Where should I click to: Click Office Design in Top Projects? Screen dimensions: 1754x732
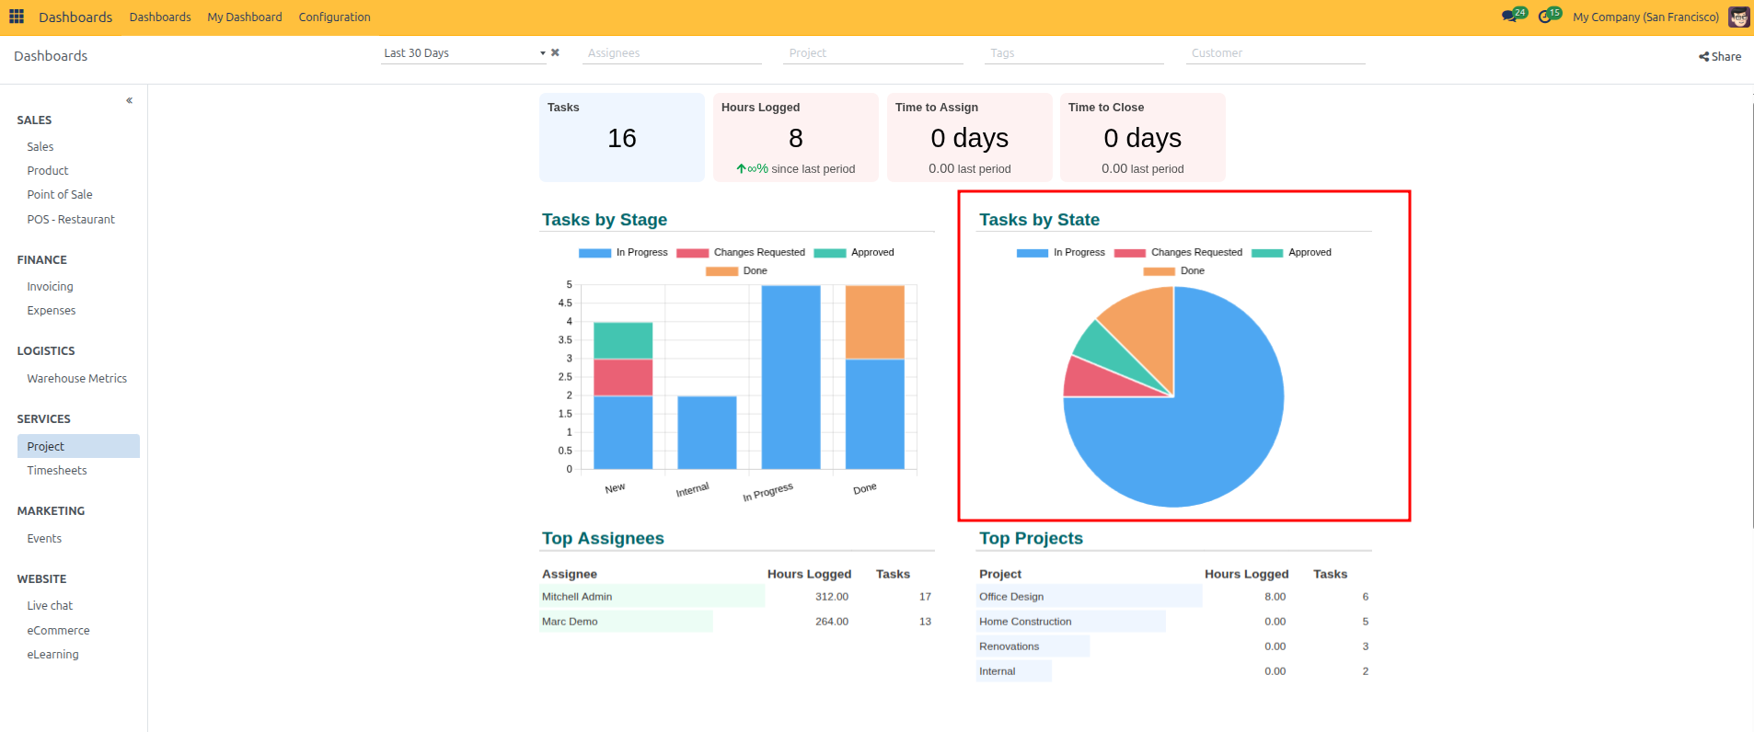(x=1011, y=597)
